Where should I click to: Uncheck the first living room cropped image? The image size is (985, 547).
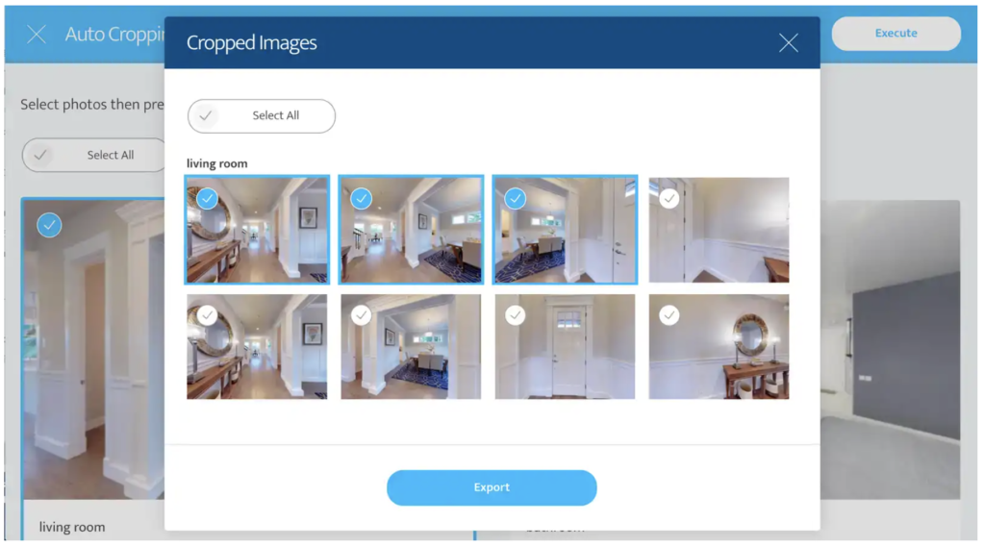pos(207,198)
